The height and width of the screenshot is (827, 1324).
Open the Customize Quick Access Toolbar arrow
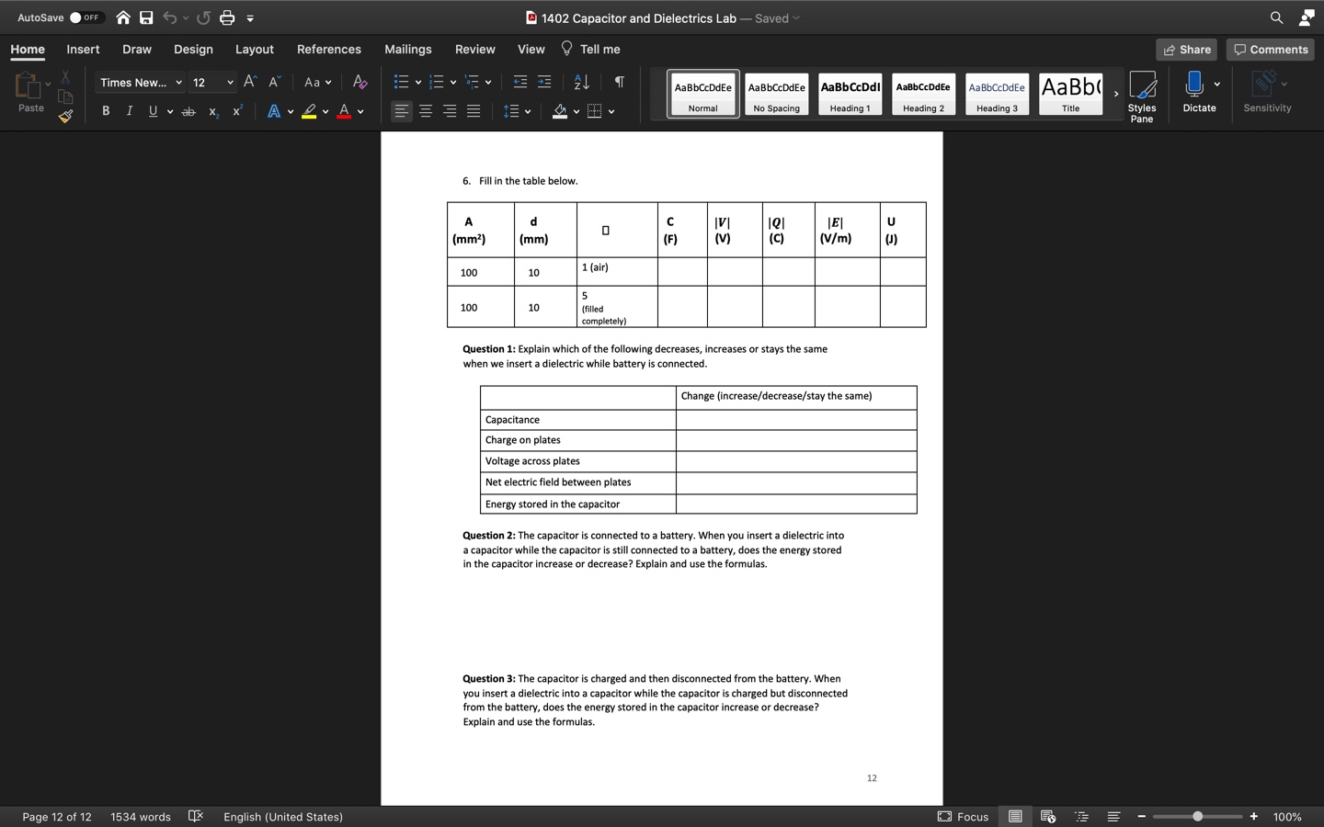250,18
